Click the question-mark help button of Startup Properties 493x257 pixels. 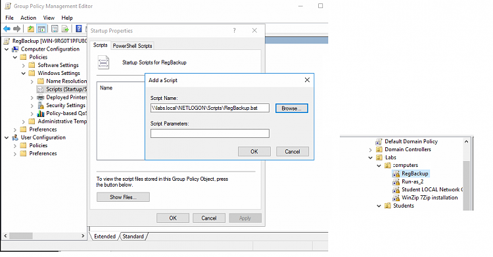coord(234,30)
